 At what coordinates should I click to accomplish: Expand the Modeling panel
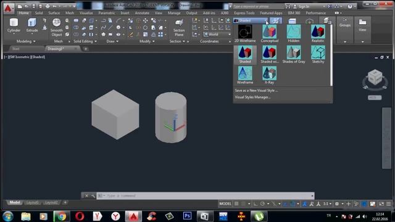26,41
